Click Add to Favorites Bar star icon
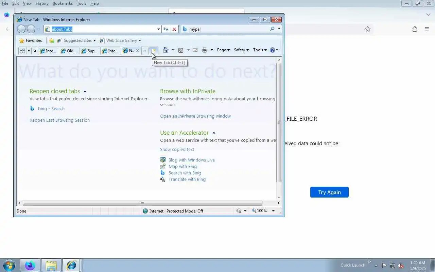 pyautogui.click(x=52, y=40)
